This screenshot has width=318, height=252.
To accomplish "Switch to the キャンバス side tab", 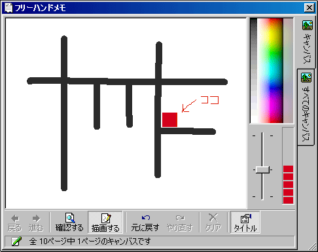I will (307, 42).
